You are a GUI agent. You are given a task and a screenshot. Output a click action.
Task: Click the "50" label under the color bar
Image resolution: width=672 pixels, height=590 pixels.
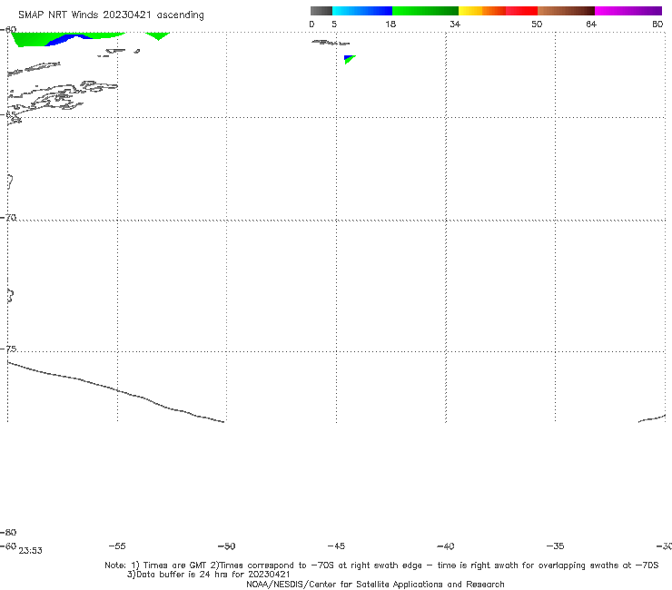tap(537, 24)
